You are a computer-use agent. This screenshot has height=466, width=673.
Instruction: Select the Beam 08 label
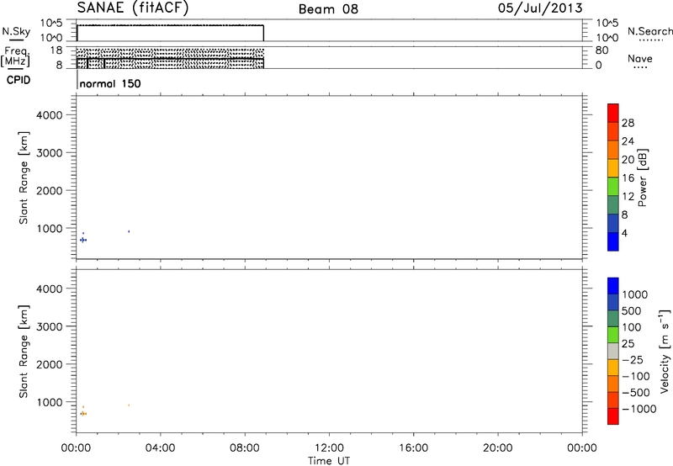tap(328, 9)
